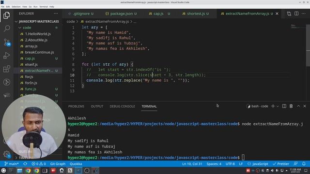Open the Run and Debug view
310x174 pixels.
[x=6, y=56]
